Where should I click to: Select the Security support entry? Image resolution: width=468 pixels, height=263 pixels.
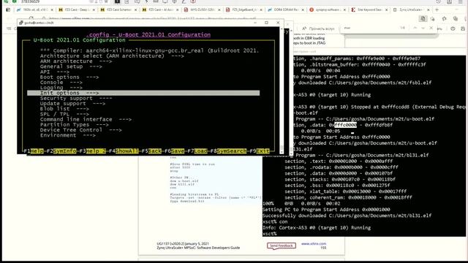(x=76, y=99)
